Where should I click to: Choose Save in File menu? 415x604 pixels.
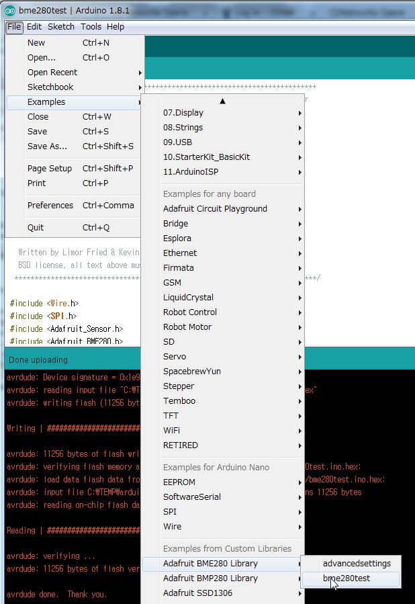coord(75,132)
